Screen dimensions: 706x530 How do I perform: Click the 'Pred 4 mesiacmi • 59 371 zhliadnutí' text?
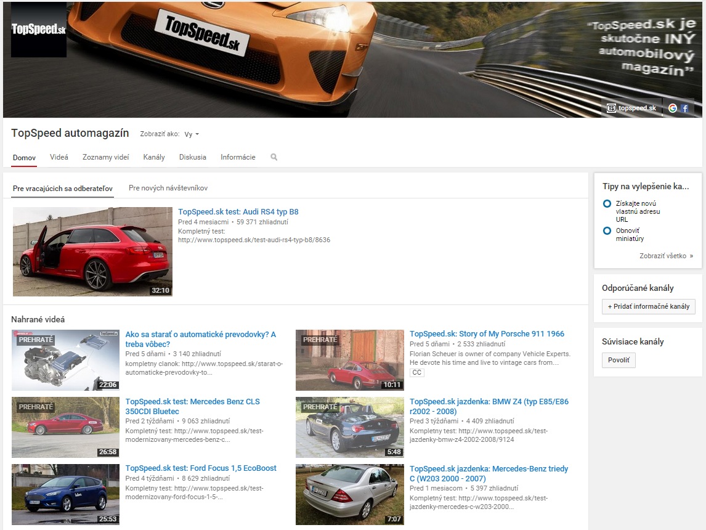[233, 222]
